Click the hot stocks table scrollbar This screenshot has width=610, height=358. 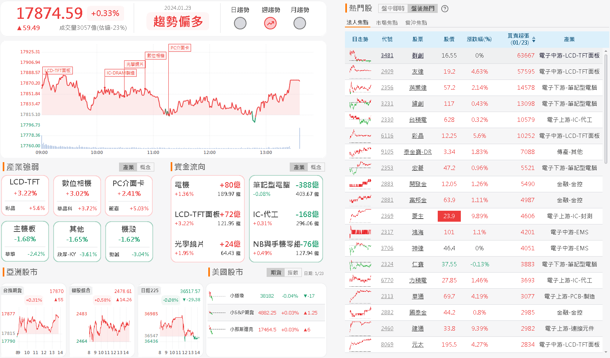pyautogui.click(x=606, y=109)
